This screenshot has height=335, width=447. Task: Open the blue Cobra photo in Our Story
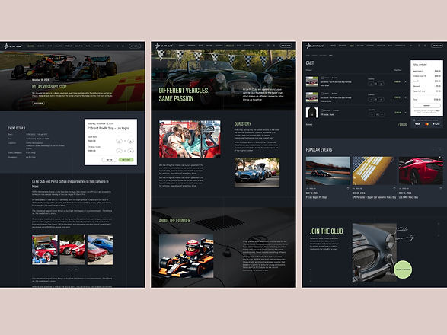tap(257, 173)
